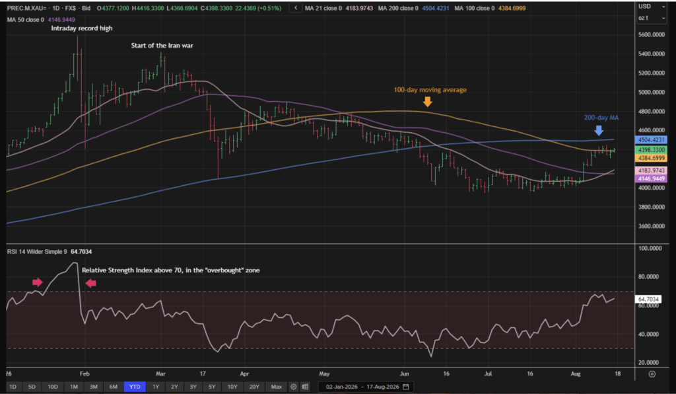Click the pink 4183.9743 axis price tag

(651, 171)
